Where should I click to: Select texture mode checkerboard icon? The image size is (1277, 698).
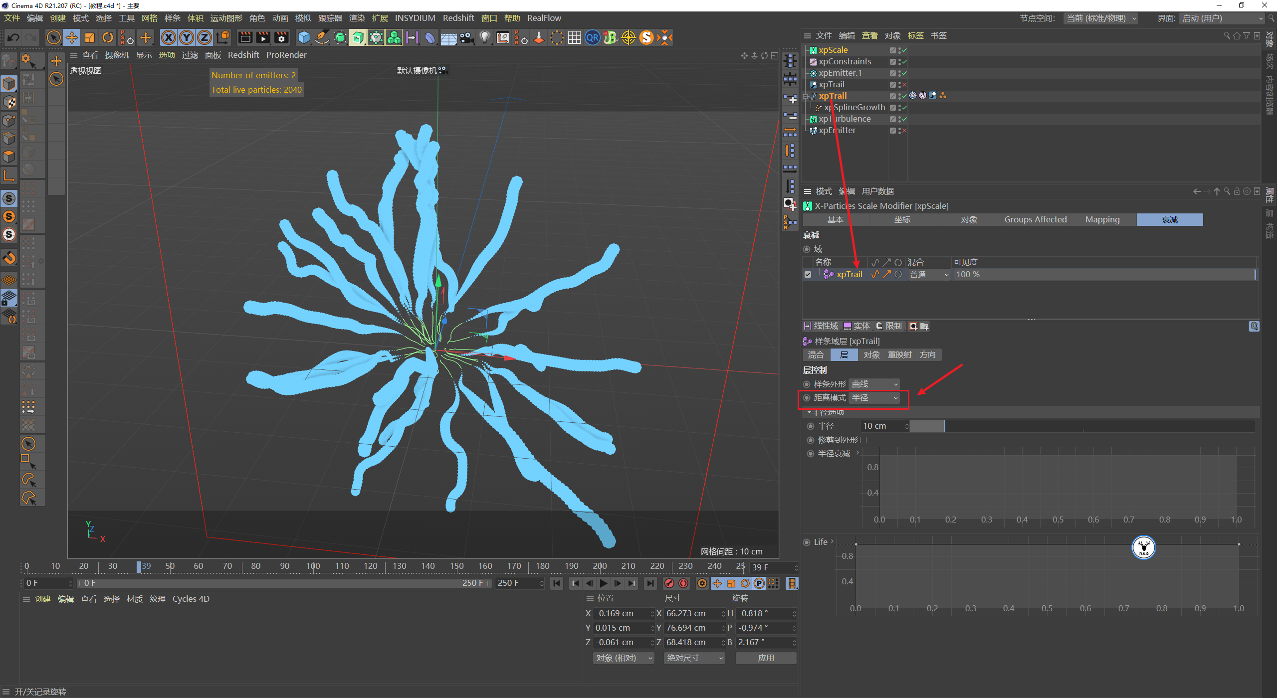(9, 102)
